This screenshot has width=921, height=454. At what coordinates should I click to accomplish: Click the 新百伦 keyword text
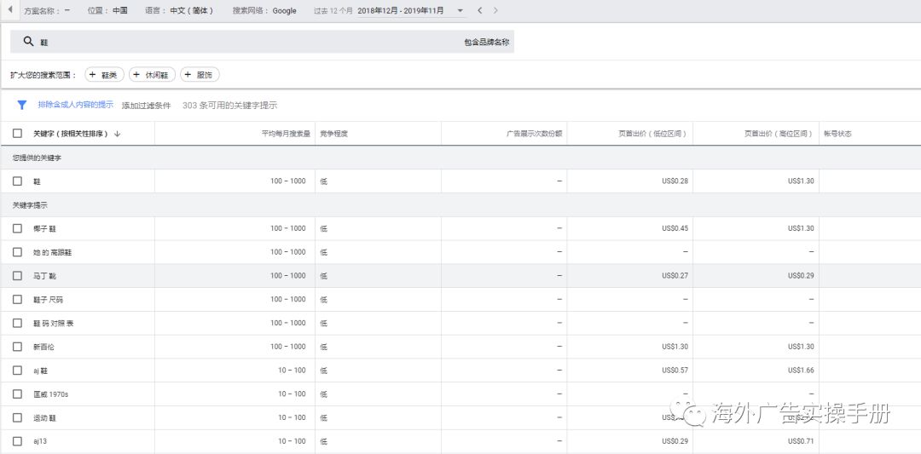(44, 348)
